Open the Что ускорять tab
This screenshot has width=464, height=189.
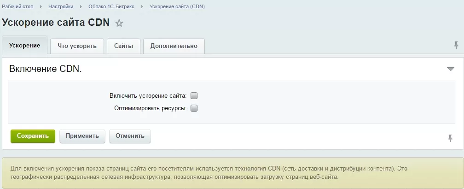[77, 46]
